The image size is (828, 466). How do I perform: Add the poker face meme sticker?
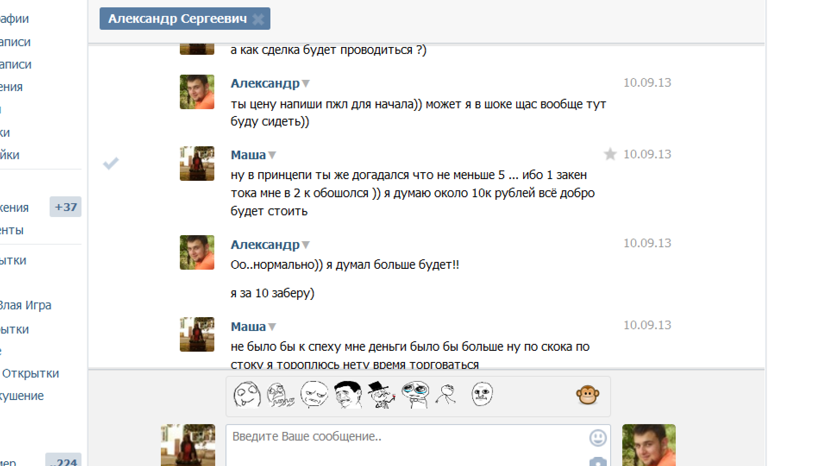pyautogui.click(x=482, y=394)
